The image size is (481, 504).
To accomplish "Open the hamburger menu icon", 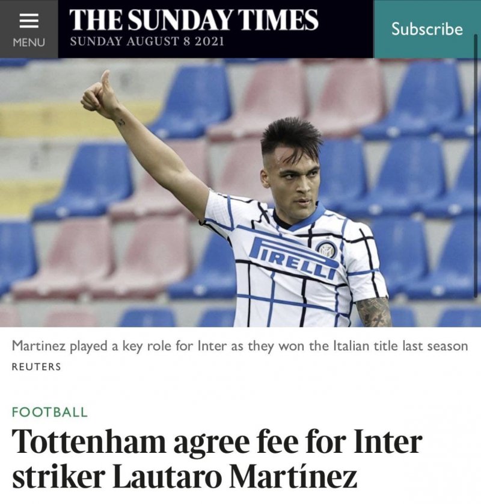I will 29,21.
